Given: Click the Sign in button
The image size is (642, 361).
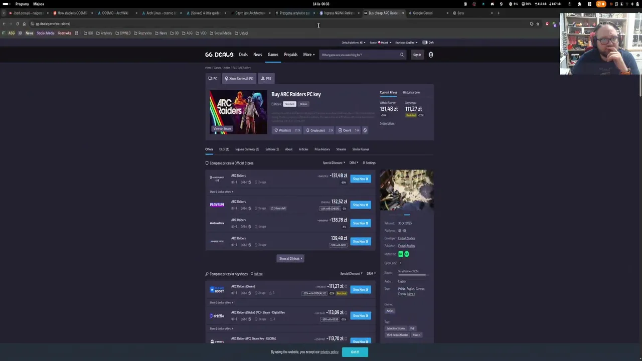Looking at the screenshot, I should click(x=417, y=55).
